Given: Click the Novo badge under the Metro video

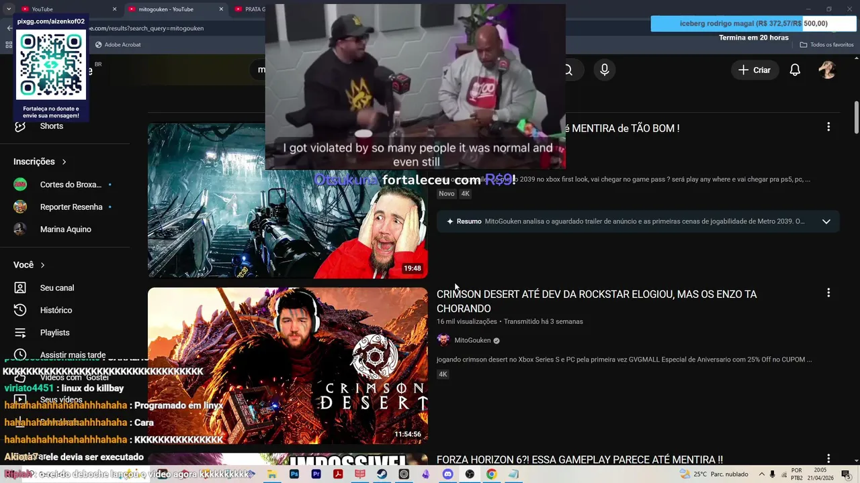Looking at the screenshot, I should [446, 193].
